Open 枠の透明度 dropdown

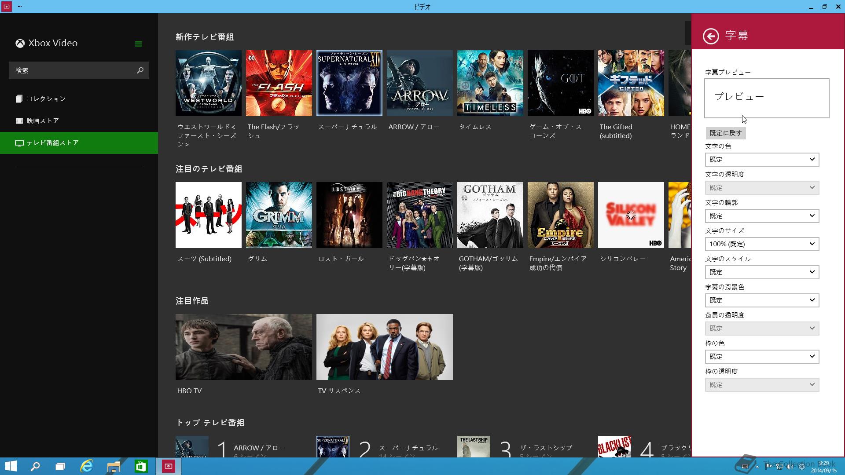762,385
